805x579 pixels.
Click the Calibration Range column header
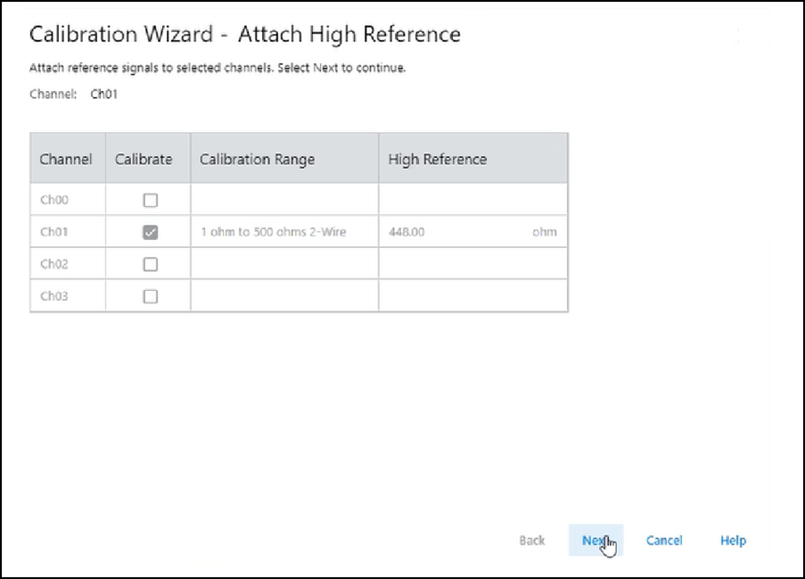click(257, 159)
